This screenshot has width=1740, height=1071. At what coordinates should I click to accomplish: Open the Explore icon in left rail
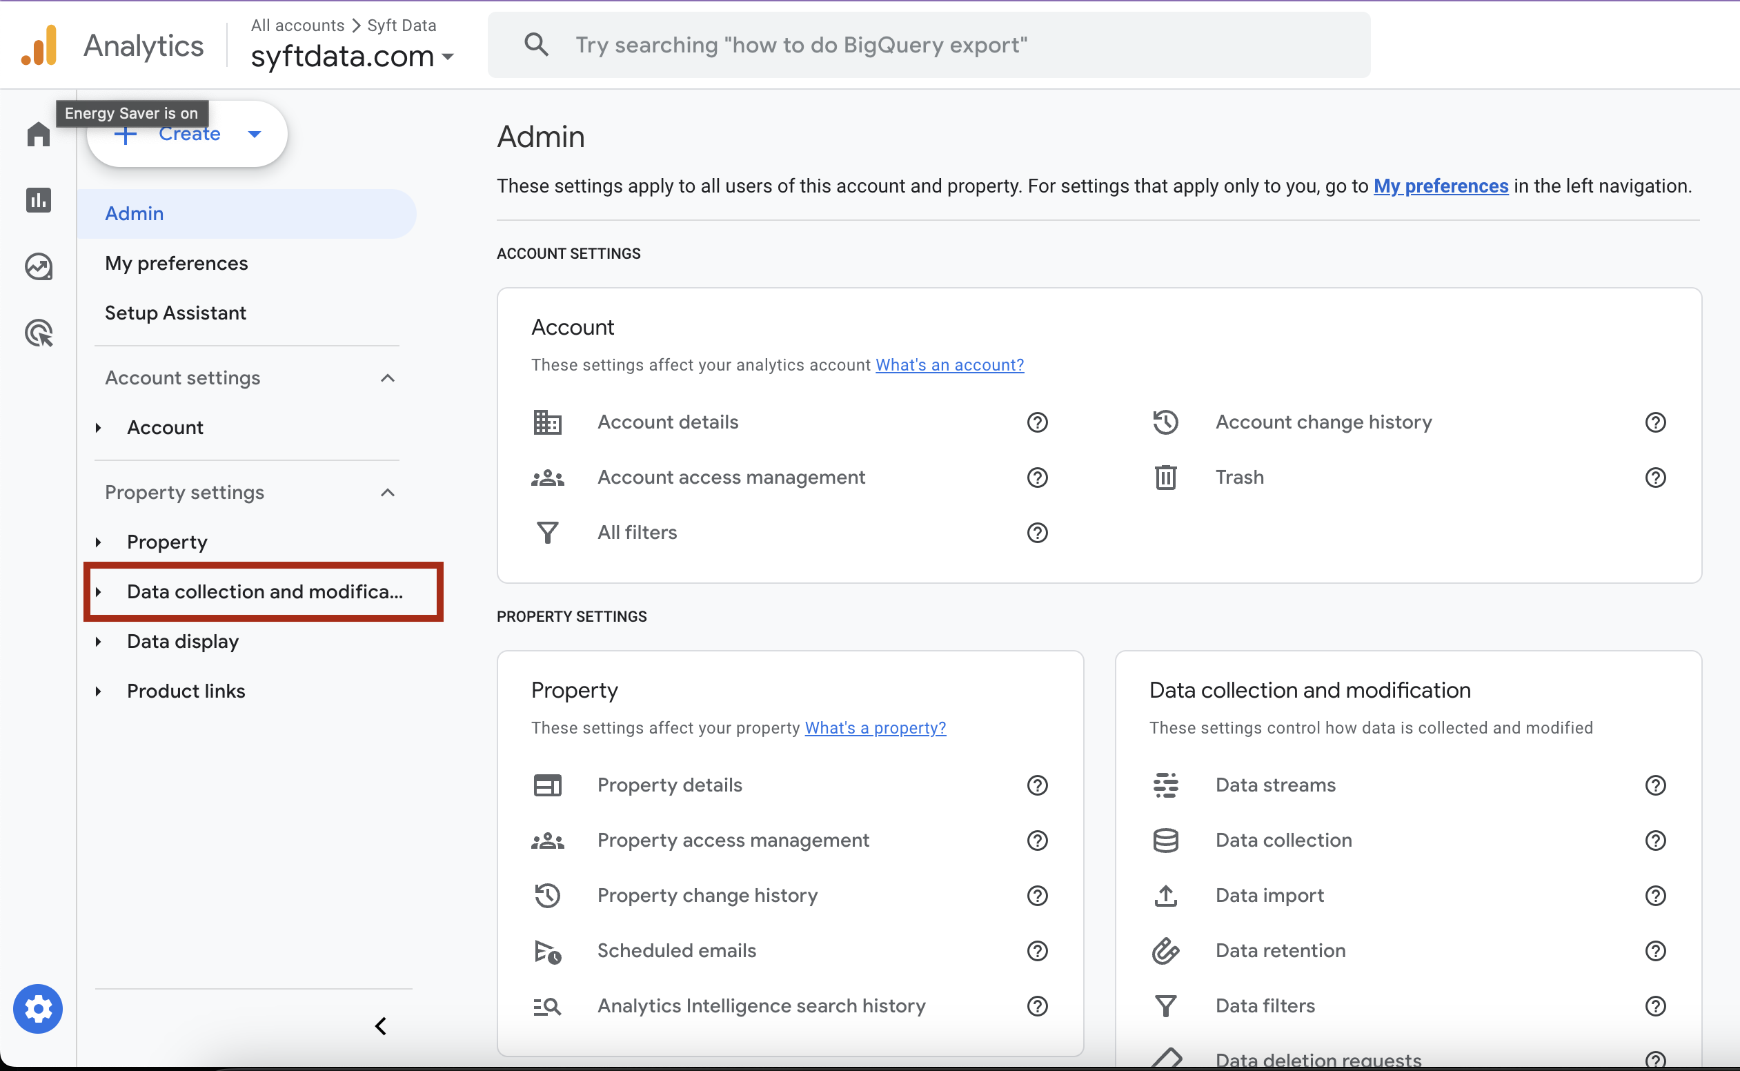click(x=38, y=266)
